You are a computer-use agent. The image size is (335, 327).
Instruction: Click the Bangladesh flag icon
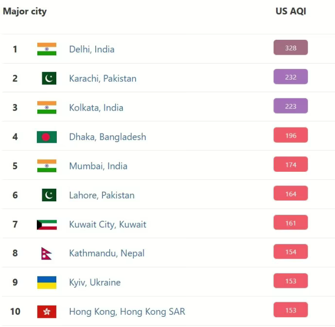coord(47,137)
